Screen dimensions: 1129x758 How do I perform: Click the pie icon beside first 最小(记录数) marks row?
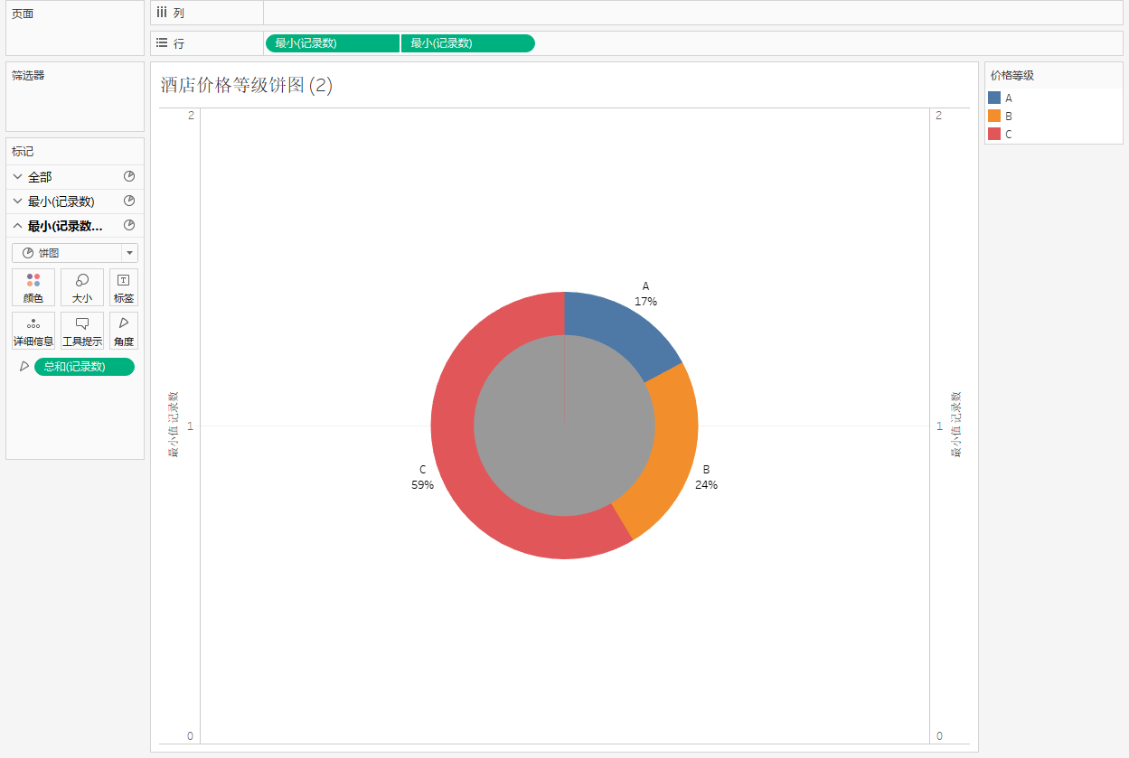(x=129, y=201)
